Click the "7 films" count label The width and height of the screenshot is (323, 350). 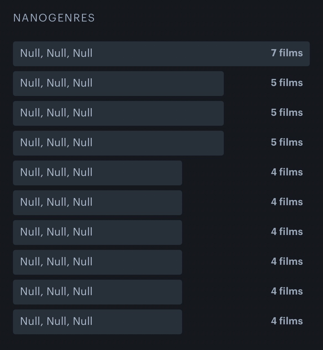[287, 53]
